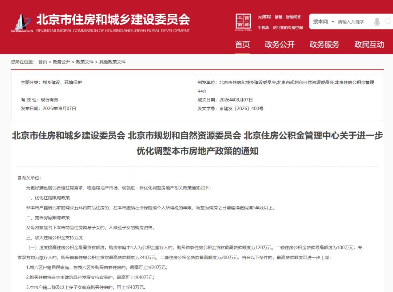Click the 北京市住房和城乡建设委员会 header title
Screen dimensions: 393x292
point(113,20)
